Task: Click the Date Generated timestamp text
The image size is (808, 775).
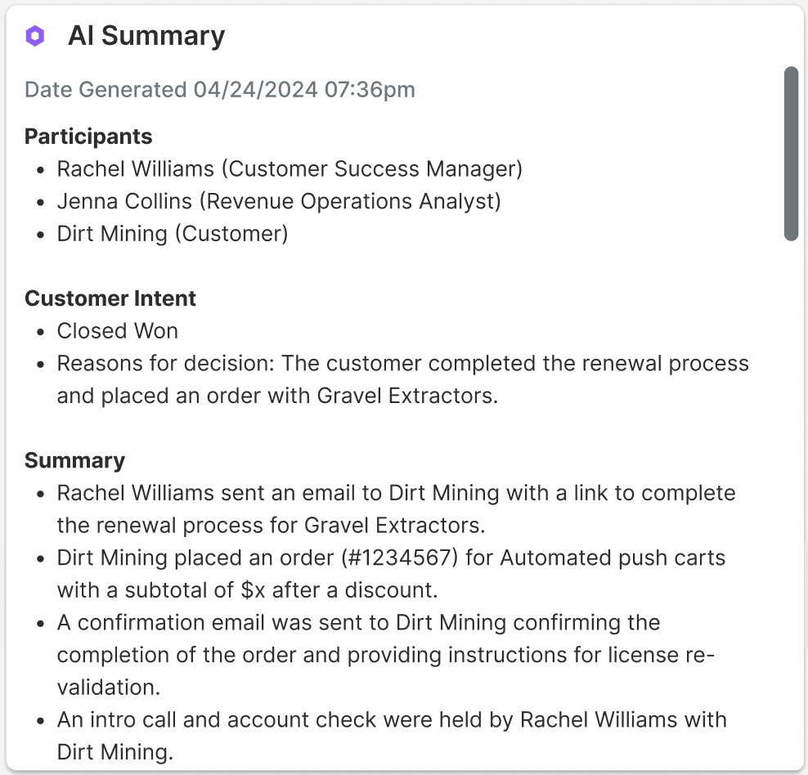Action: [x=220, y=89]
